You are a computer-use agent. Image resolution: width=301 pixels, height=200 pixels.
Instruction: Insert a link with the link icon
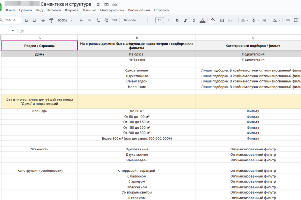tap(288, 20)
